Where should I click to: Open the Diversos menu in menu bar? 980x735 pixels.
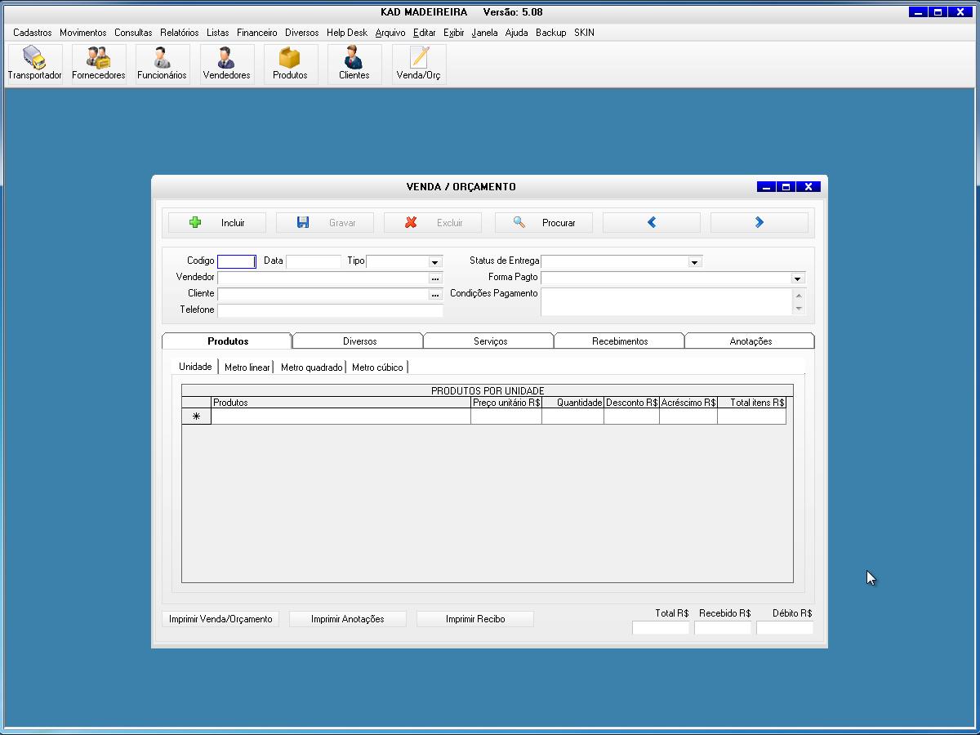[x=302, y=33]
